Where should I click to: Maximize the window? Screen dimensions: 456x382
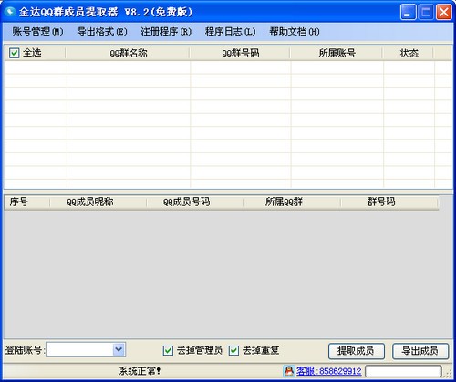[x=426, y=12]
